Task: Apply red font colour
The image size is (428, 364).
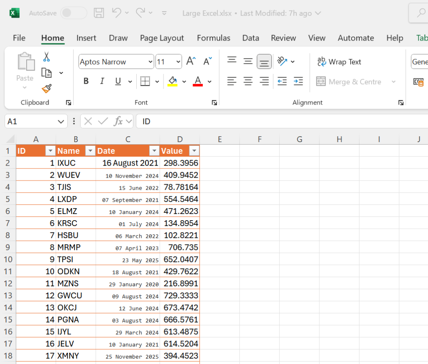Action: [x=198, y=81]
